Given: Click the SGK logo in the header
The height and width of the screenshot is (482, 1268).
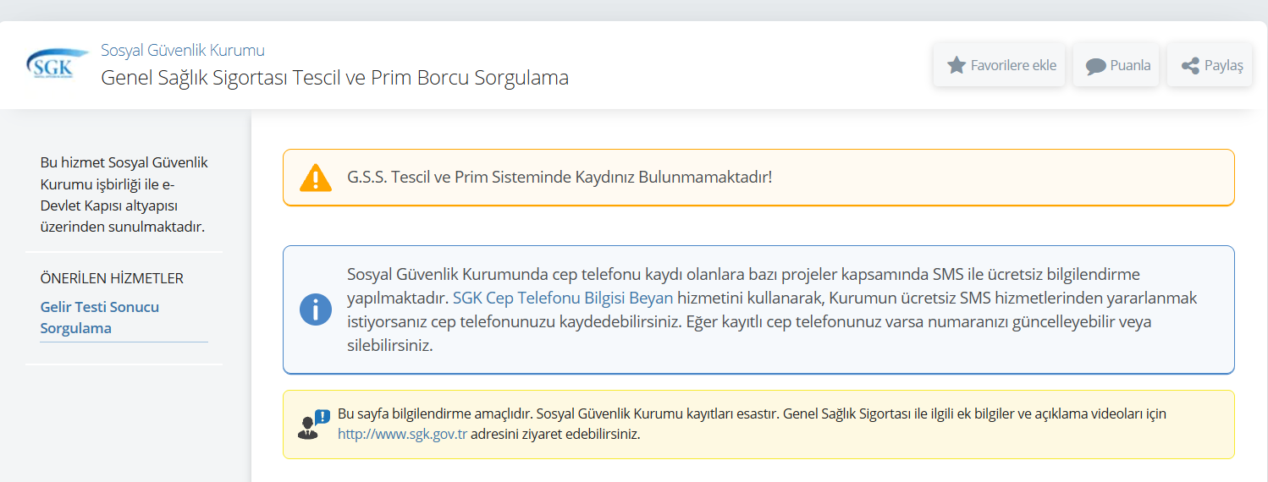Looking at the screenshot, I should click(x=57, y=64).
